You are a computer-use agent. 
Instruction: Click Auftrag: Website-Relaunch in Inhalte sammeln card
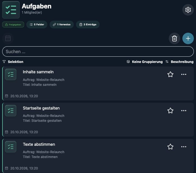44,80
